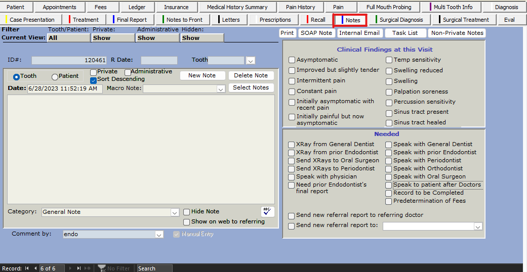Click the SOAP Note button
Screen dimensions: 527x272
316,33
